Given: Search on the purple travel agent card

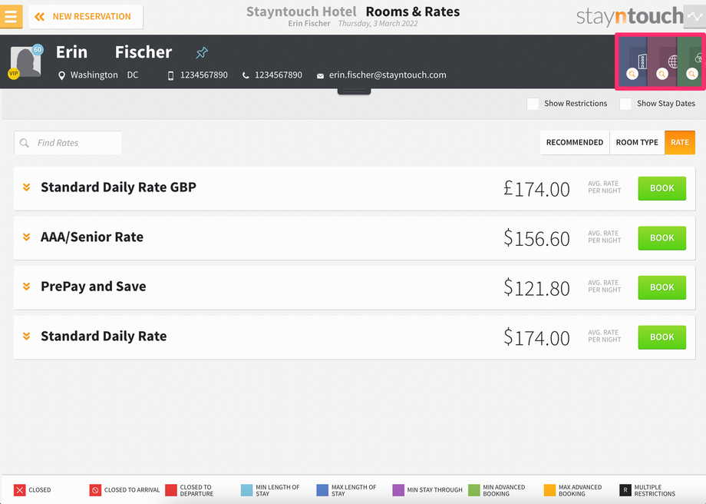Looking at the screenshot, I should tap(661, 74).
